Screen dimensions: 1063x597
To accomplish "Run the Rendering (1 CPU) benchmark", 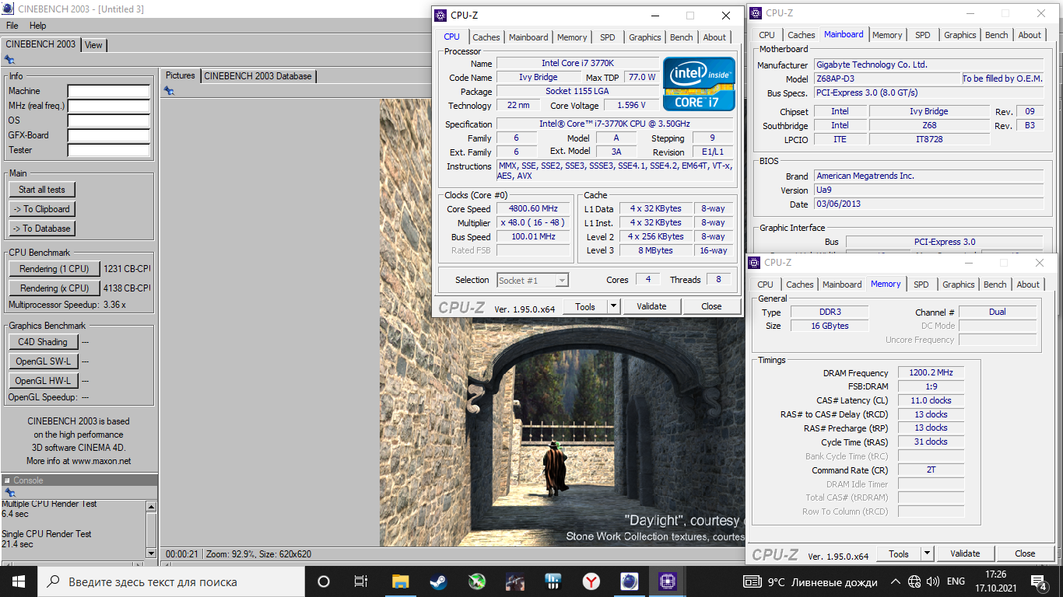I will (54, 269).
